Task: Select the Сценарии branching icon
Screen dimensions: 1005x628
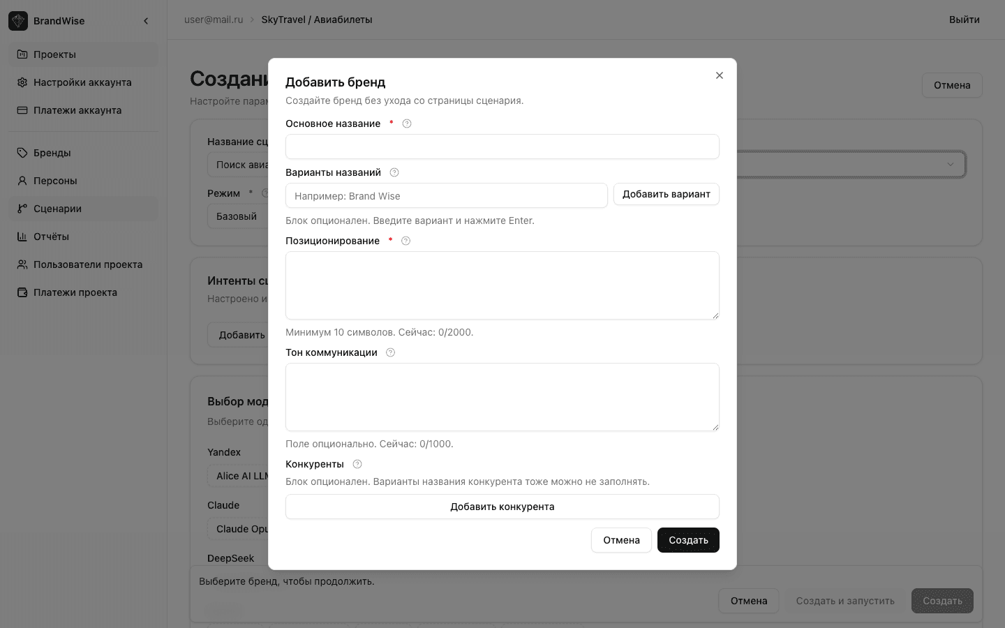Action: 22,209
